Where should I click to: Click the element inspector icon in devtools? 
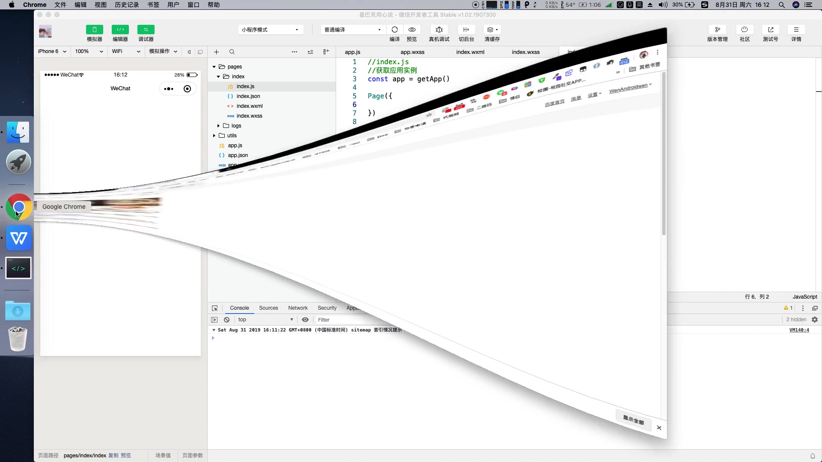tap(214, 308)
